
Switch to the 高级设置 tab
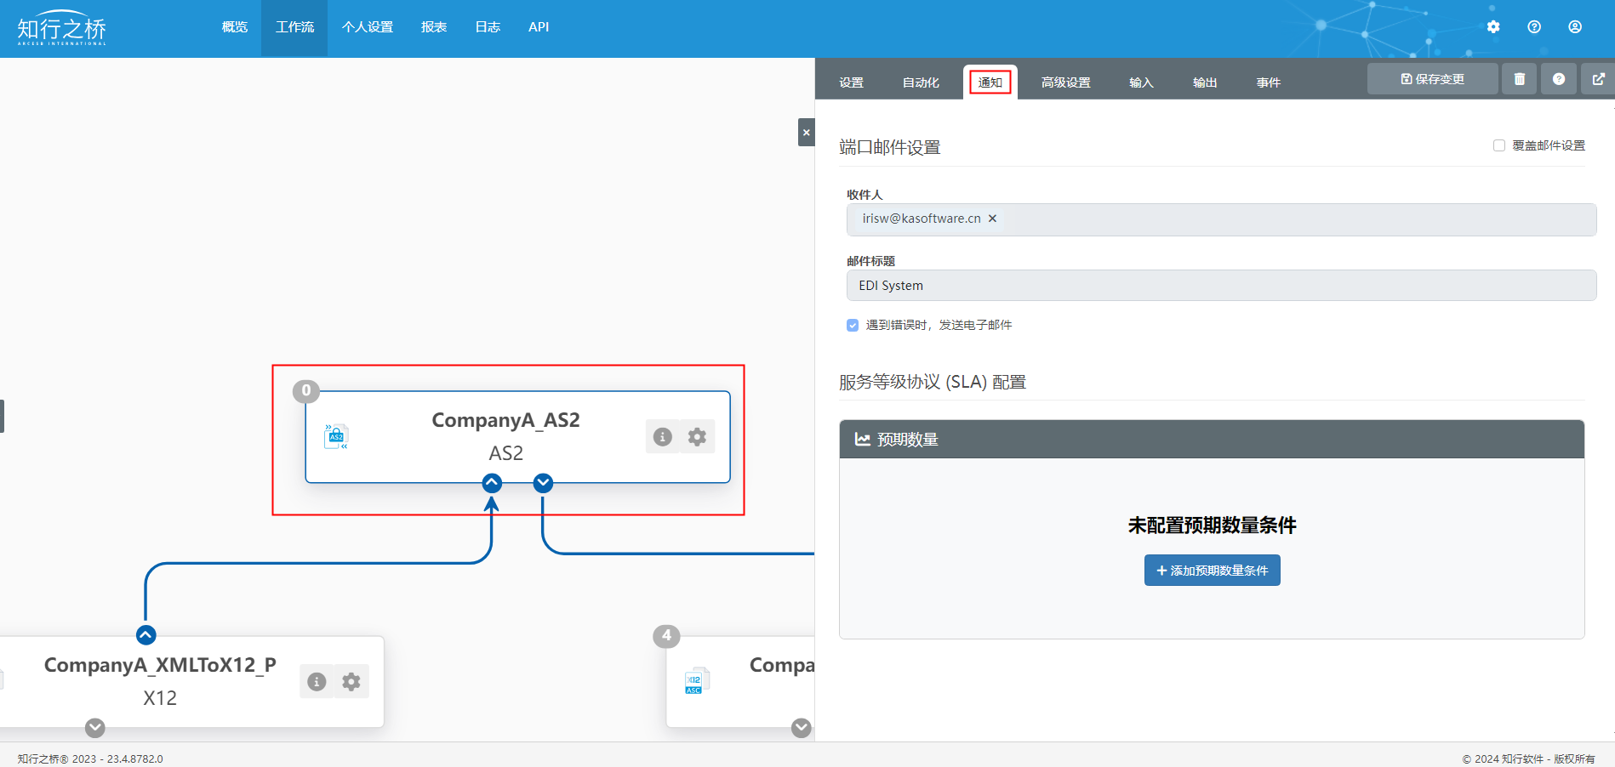(1065, 82)
